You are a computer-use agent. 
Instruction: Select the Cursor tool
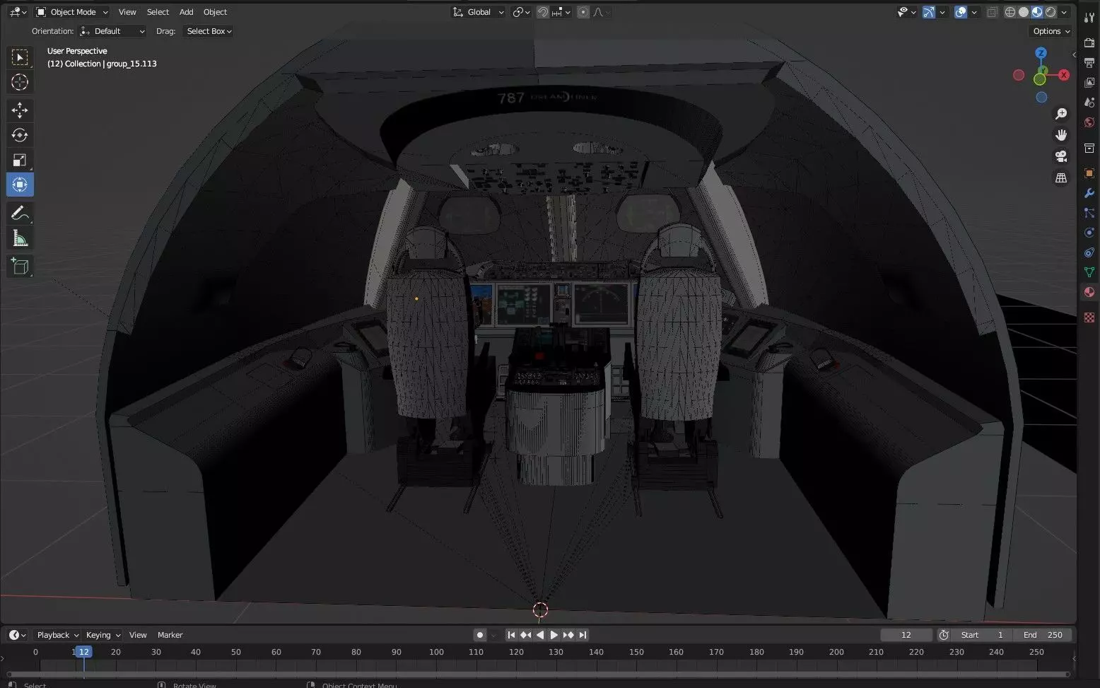pos(20,82)
